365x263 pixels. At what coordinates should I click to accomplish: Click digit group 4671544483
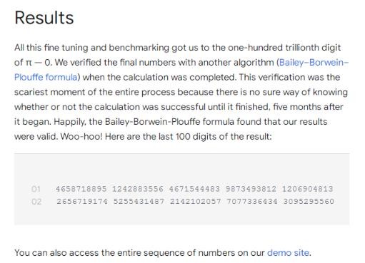[x=194, y=189]
